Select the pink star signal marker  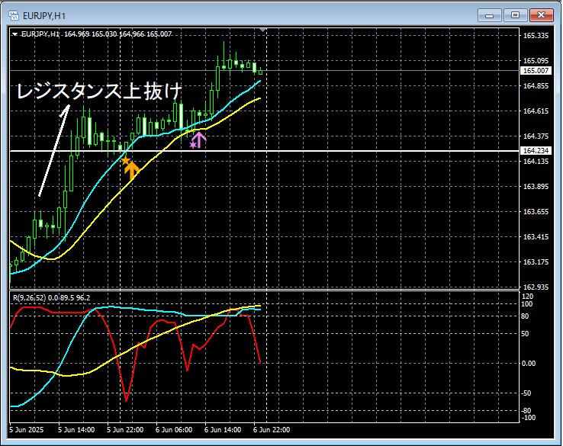click(x=193, y=145)
